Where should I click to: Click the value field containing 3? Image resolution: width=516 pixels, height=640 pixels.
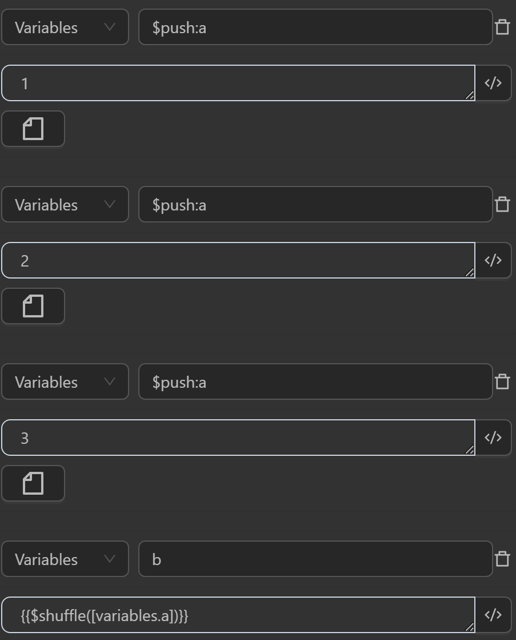click(238, 438)
